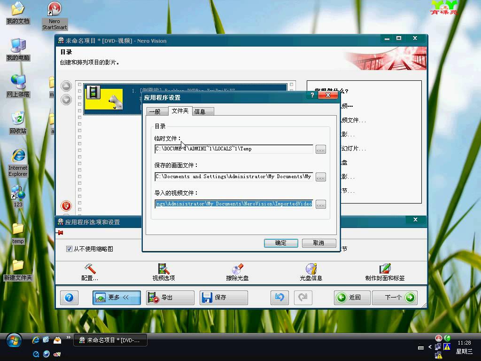Click the 临时文件 path input field
Viewport: 481px width, 361px height.
tap(234, 149)
